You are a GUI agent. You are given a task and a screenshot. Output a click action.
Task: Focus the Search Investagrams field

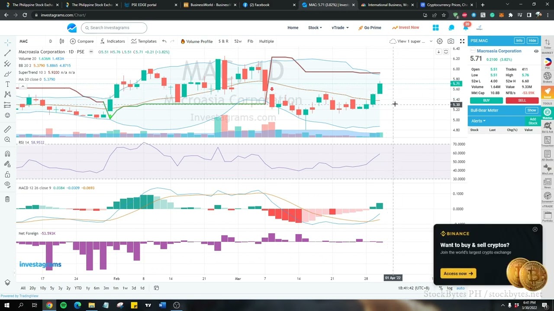[x=114, y=28]
